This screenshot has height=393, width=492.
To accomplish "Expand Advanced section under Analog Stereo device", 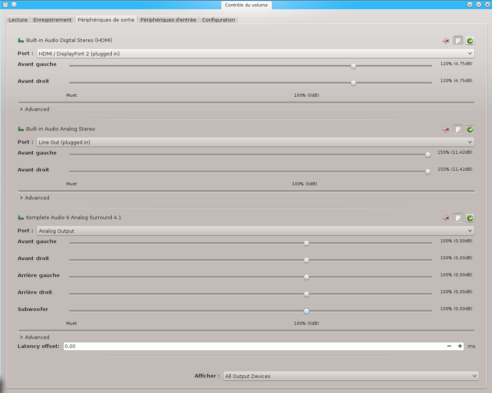I will point(34,198).
